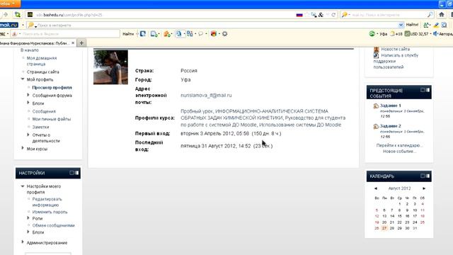Screen dimensions: 453x255
Task: Open Перейти к календарю link
Action: (x=399, y=145)
